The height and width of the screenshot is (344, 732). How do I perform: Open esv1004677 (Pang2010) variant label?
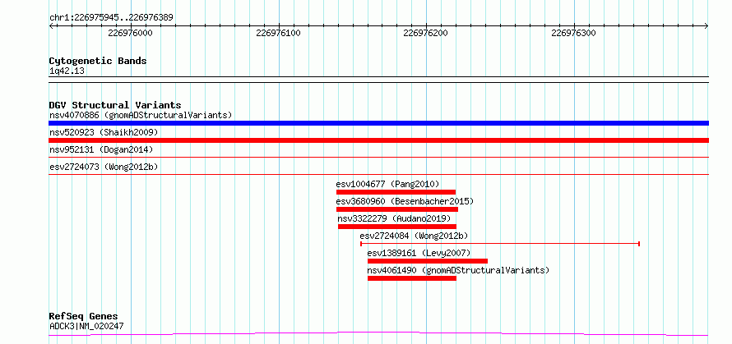[x=387, y=184]
